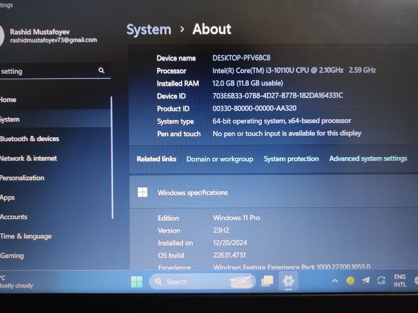Image resolution: width=418 pixels, height=313 pixels.
Task: Click the Device ID value 703E6B33
Action: tap(277, 96)
